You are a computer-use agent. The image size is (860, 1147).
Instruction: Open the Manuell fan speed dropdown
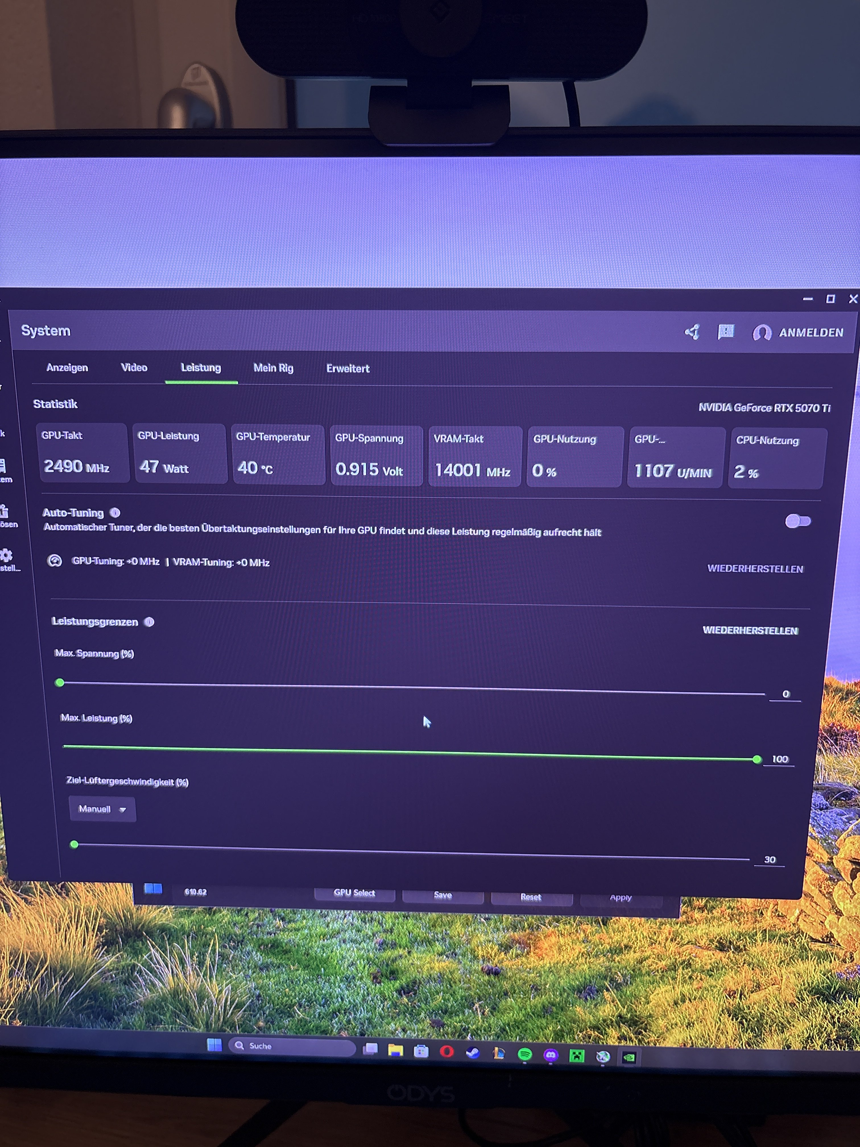102,809
